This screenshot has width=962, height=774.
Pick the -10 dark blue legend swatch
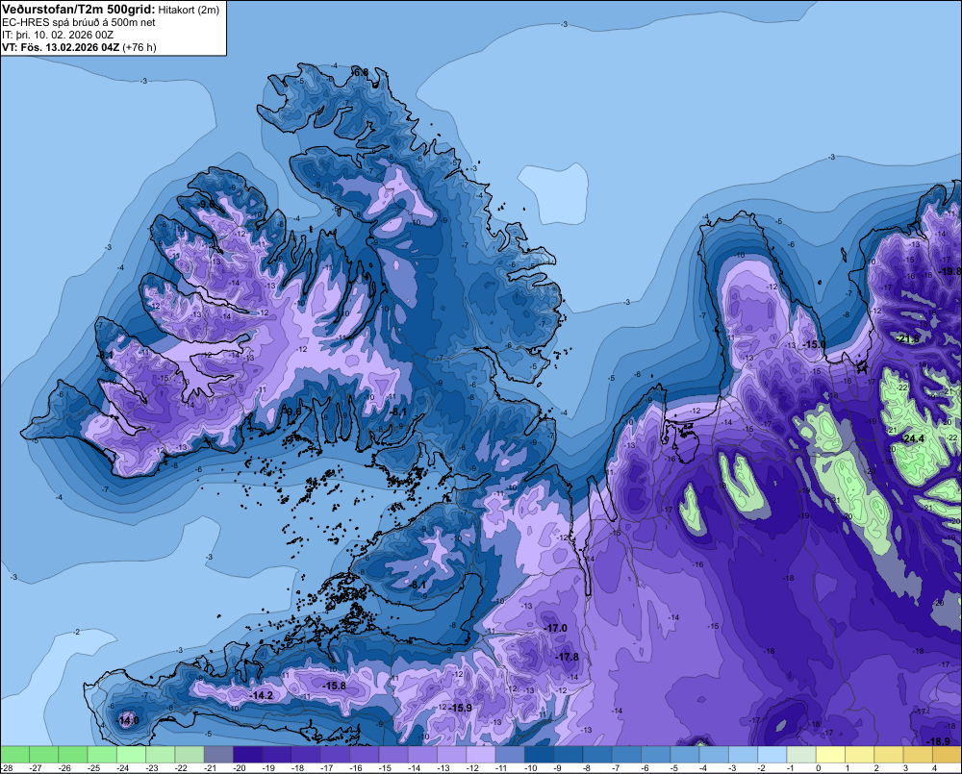point(540,755)
